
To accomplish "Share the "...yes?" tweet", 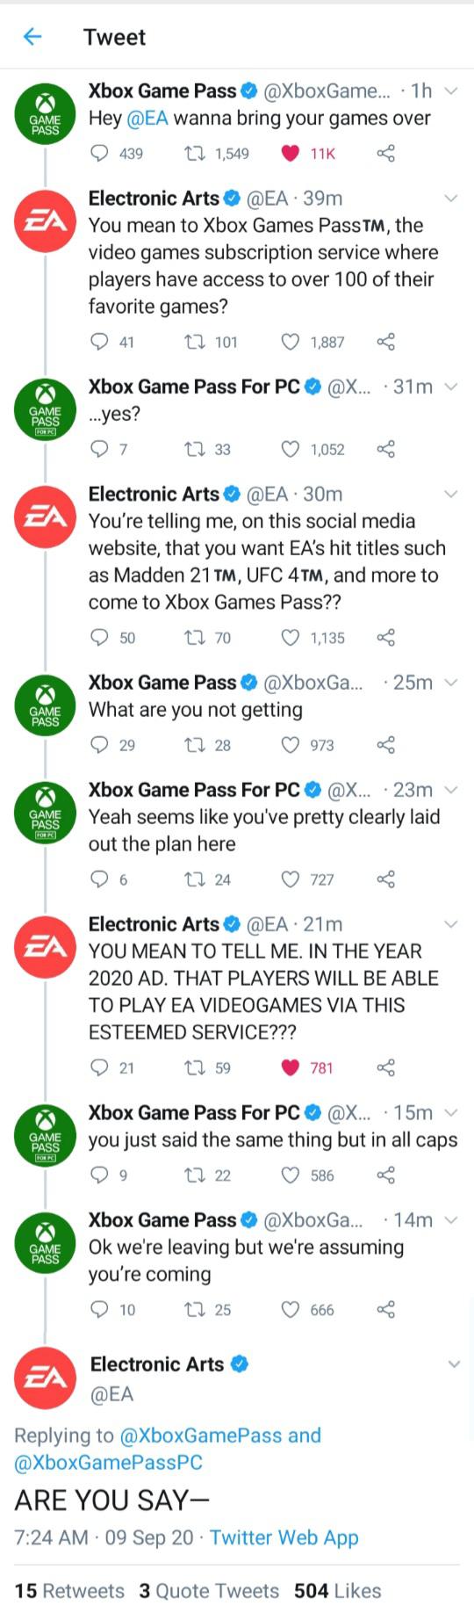I will coord(385,449).
